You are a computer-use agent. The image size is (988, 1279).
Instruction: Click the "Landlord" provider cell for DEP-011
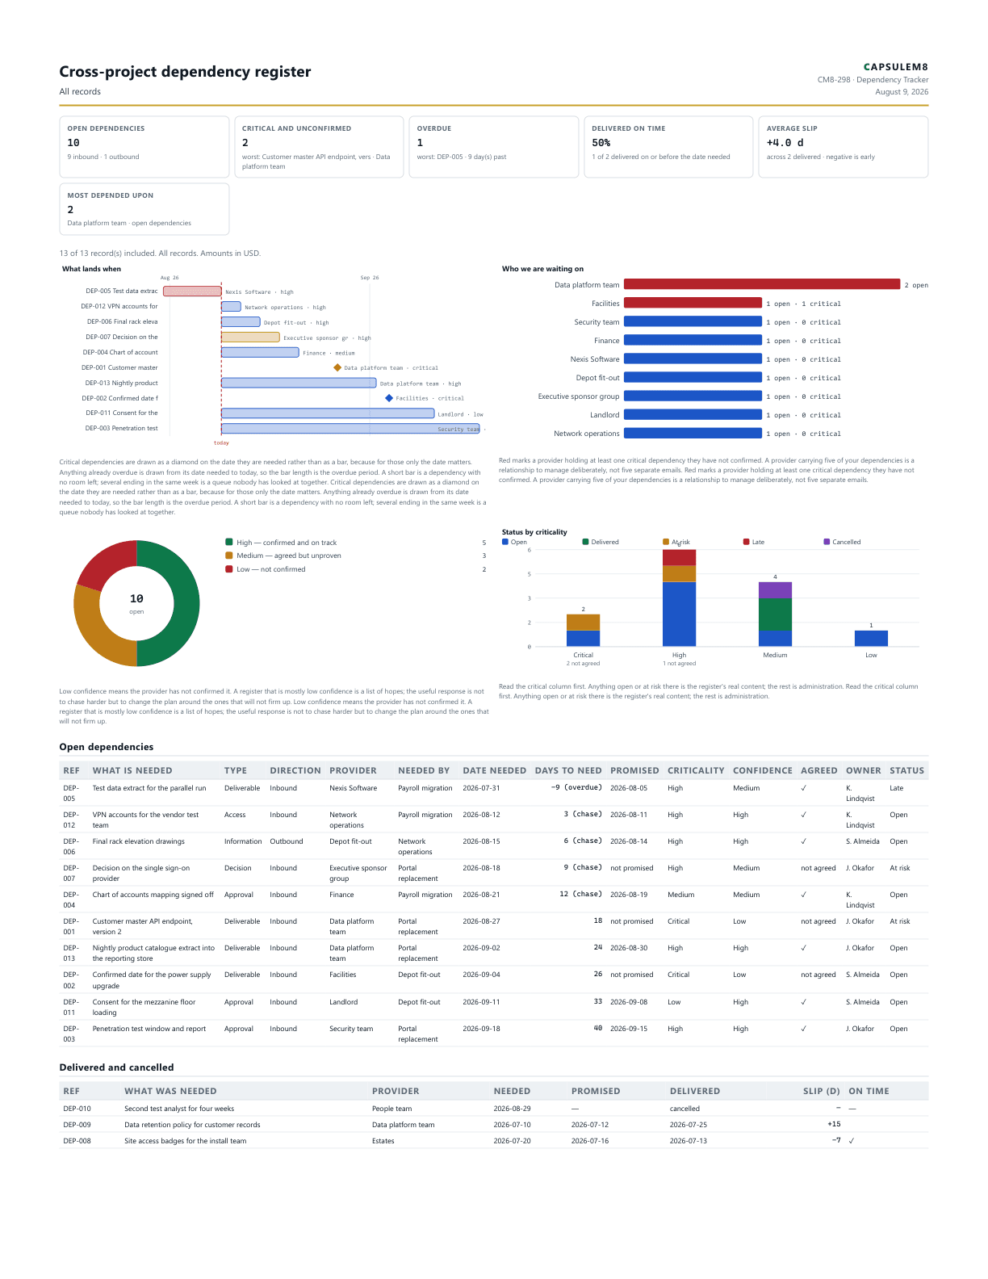click(x=343, y=1002)
